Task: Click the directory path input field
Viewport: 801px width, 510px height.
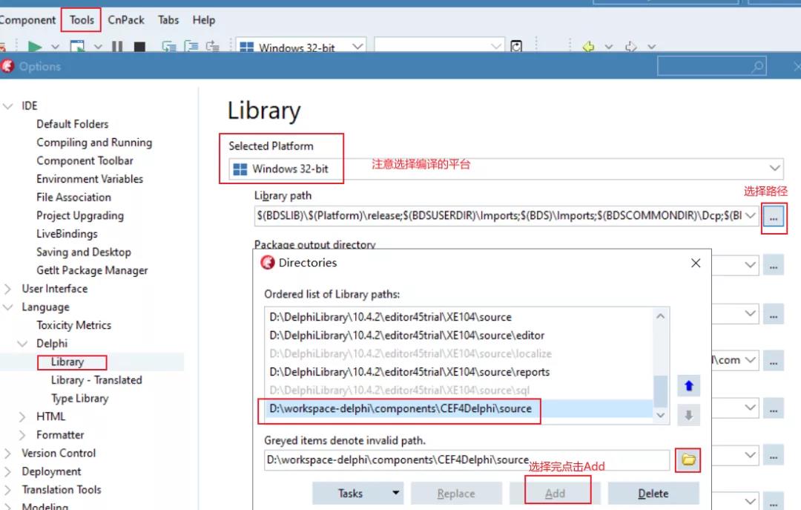Action: (x=467, y=460)
